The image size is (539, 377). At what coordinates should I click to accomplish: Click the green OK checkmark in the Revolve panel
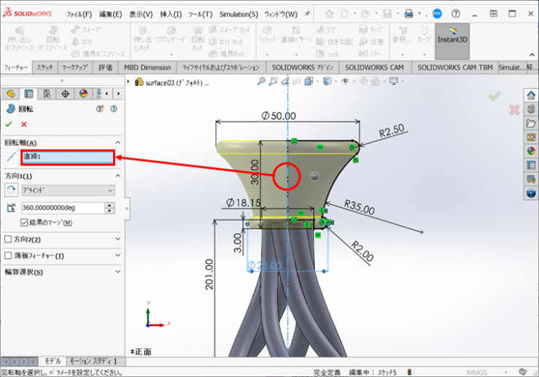(x=9, y=125)
